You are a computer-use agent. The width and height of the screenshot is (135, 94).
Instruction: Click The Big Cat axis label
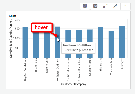tap(101, 65)
